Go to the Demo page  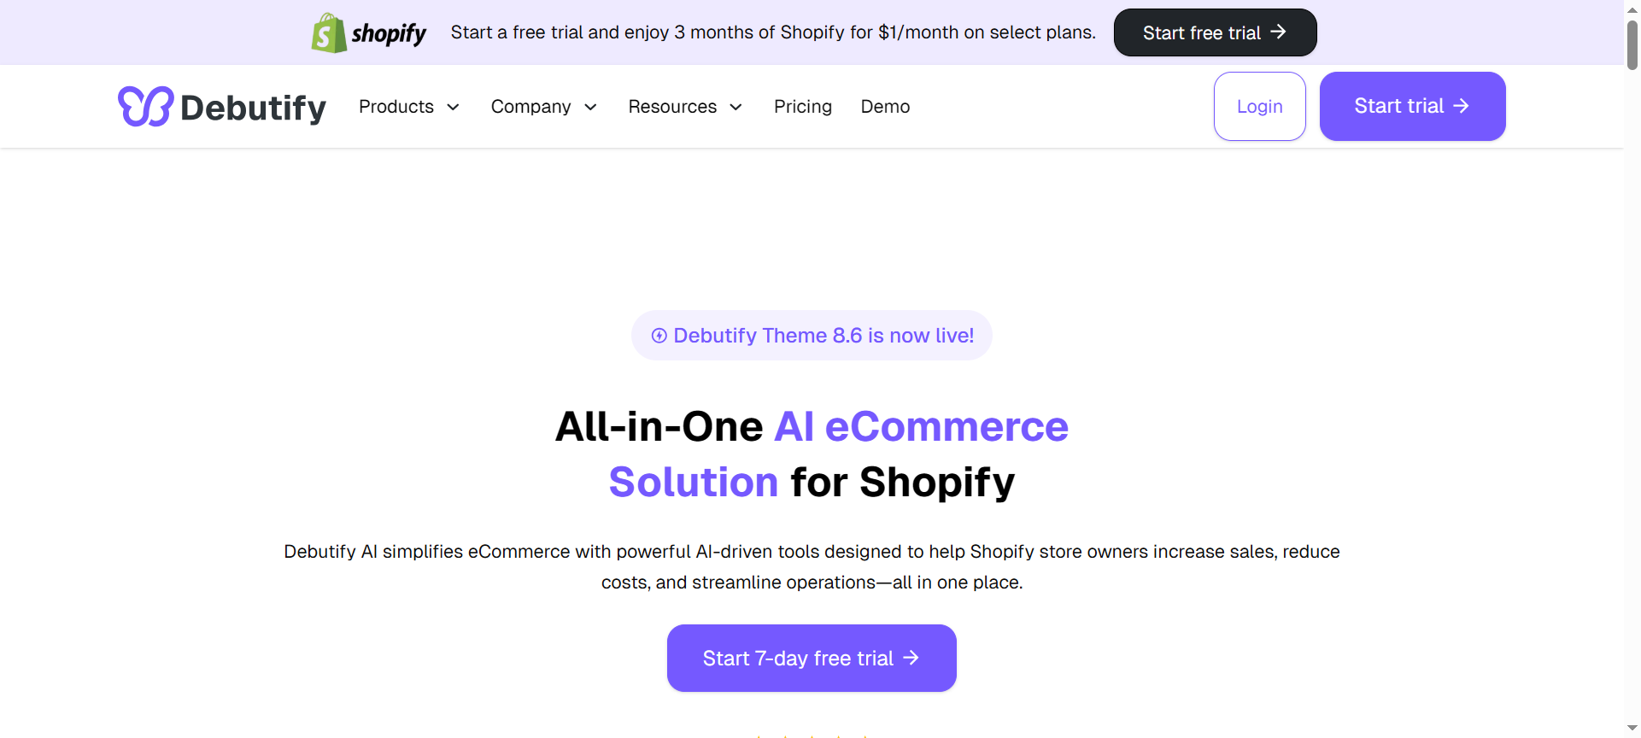(885, 107)
